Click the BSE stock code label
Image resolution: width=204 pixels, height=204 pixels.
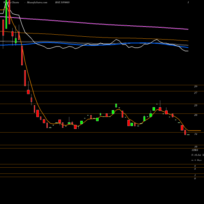(x=62, y=2)
